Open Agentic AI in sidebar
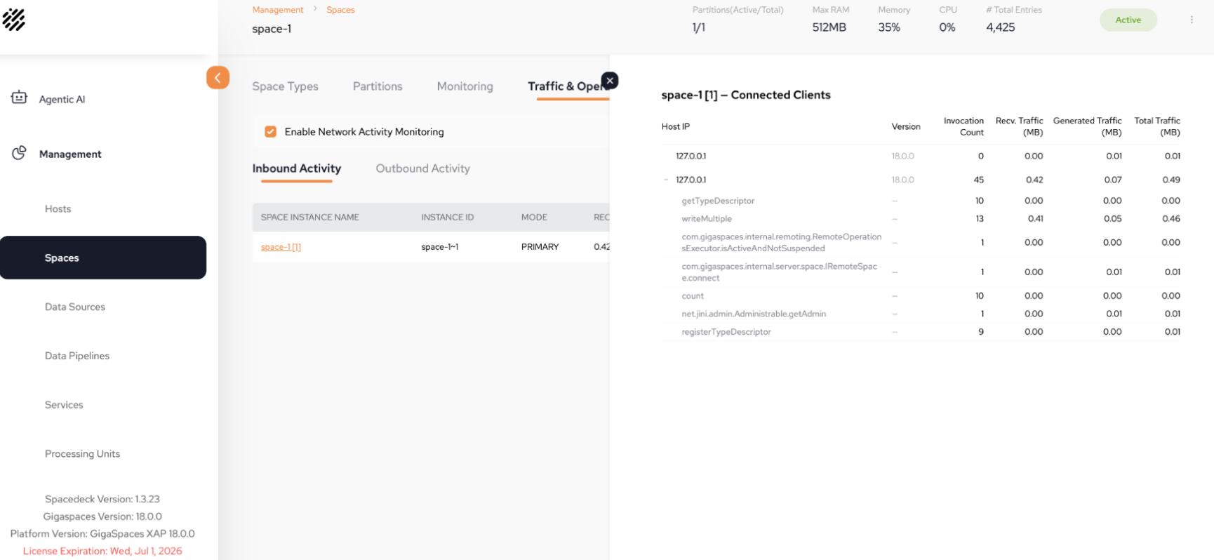 pyautogui.click(x=62, y=99)
